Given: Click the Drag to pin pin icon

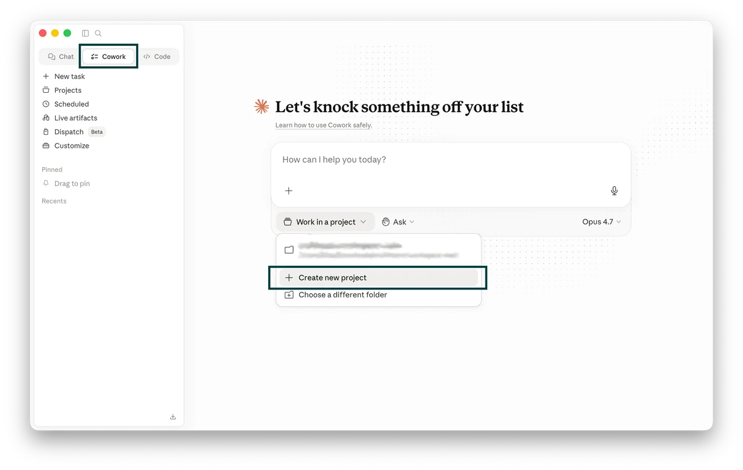Looking at the screenshot, I should 46,184.
